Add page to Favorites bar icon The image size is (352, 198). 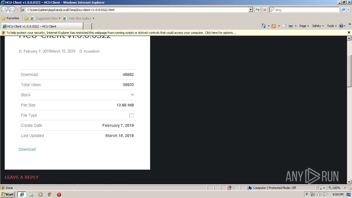pos(26,18)
